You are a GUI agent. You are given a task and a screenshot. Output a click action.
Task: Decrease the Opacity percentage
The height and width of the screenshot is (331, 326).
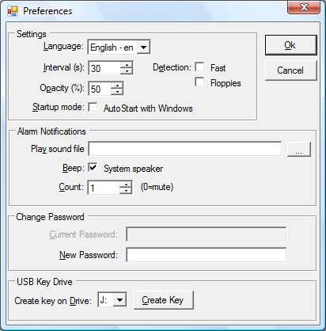[117, 92]
